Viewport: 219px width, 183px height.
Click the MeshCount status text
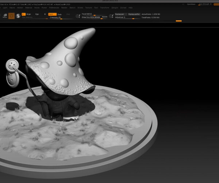click(x=63, y=4)
